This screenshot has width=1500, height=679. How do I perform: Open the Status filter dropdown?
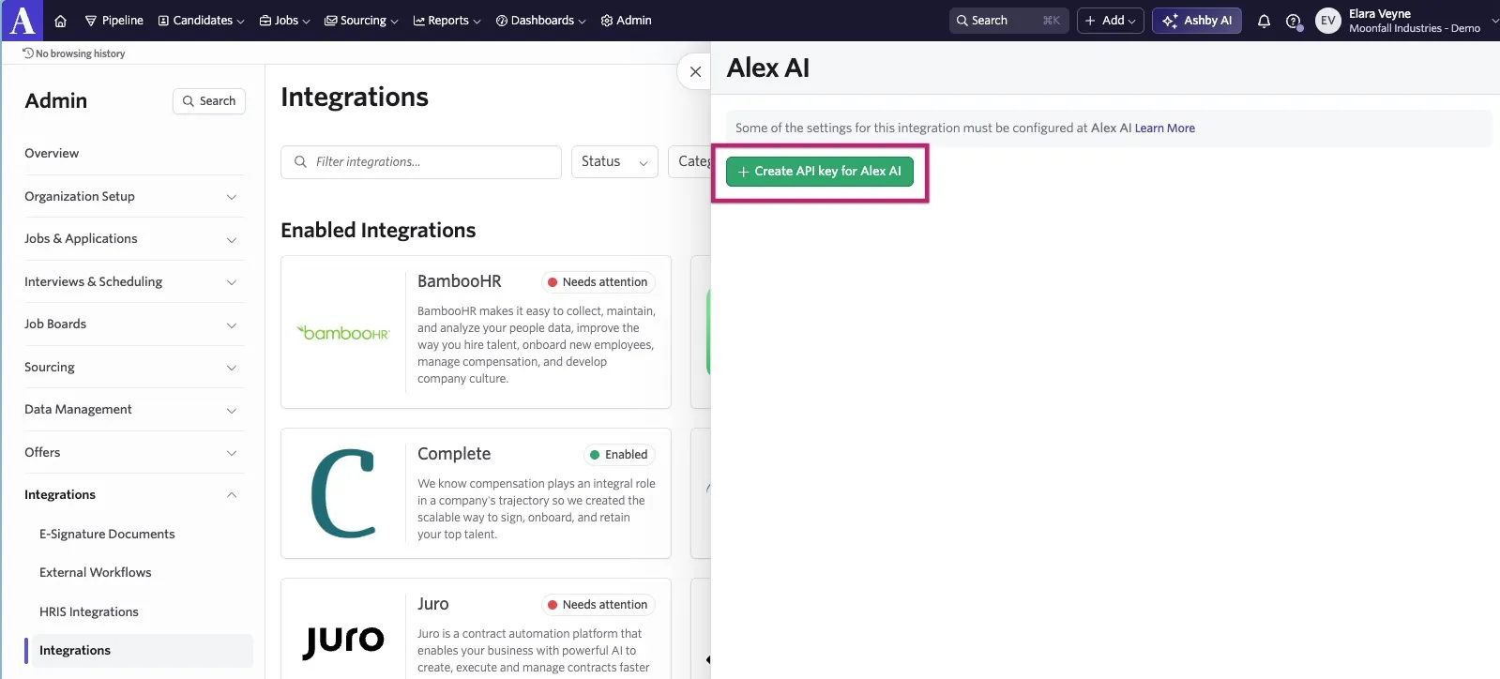(x=614, y=162)
